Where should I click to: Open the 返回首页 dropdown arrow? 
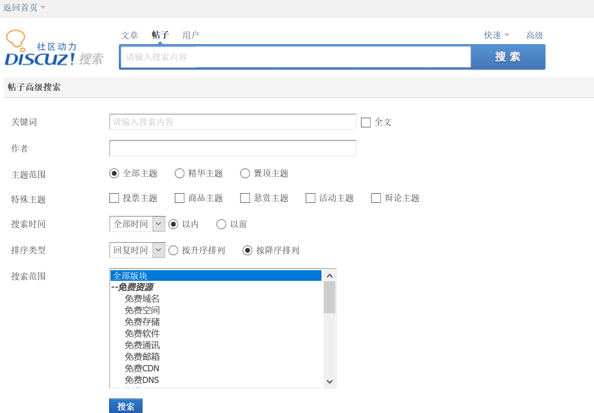pyautogui.click(x=43, y=8)
